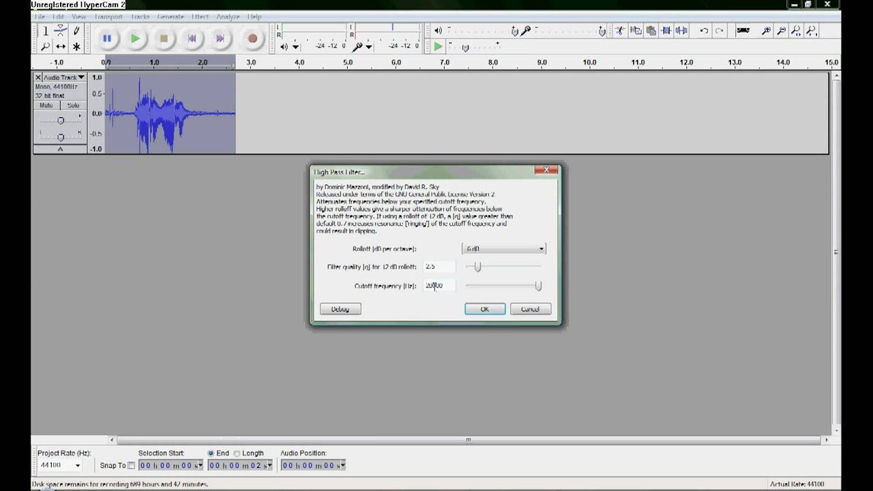Click the play-at-speed slider knob
This screenshot has height=491, width=873.
point(465,47)
